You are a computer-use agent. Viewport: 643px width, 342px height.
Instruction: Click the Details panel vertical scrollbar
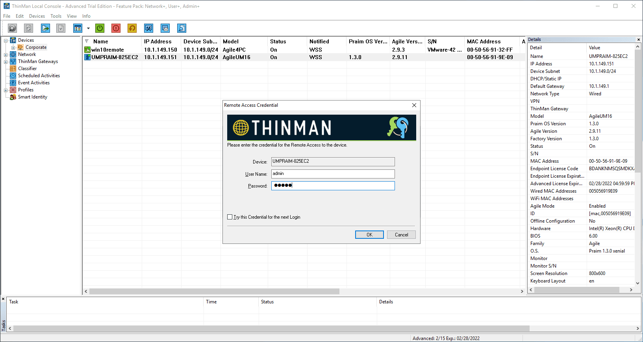coord(638,111)
